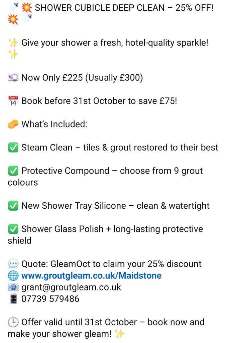
Task: Click the grant@groutgleam.co.uk email address
Action: pos(71,287)
